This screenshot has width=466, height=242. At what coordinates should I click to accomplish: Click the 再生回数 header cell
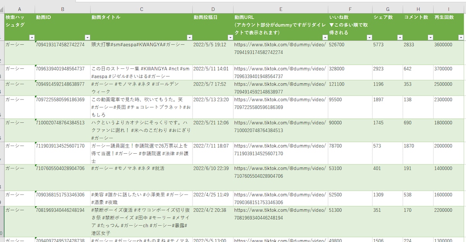coord(449,27)
